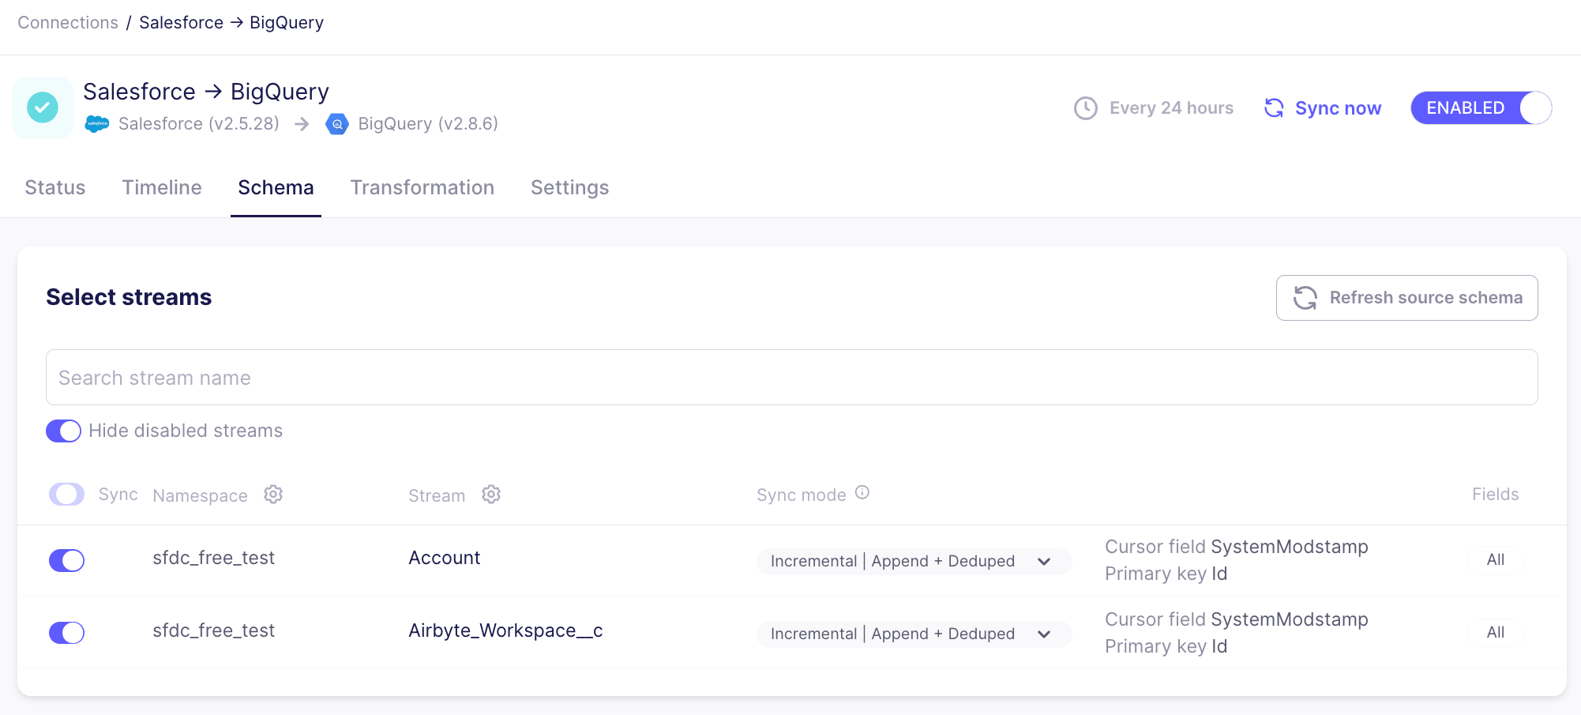Viewport: 1581px width, 715px height.
Task: Click the Sync now button
Action: [1323, 108]
